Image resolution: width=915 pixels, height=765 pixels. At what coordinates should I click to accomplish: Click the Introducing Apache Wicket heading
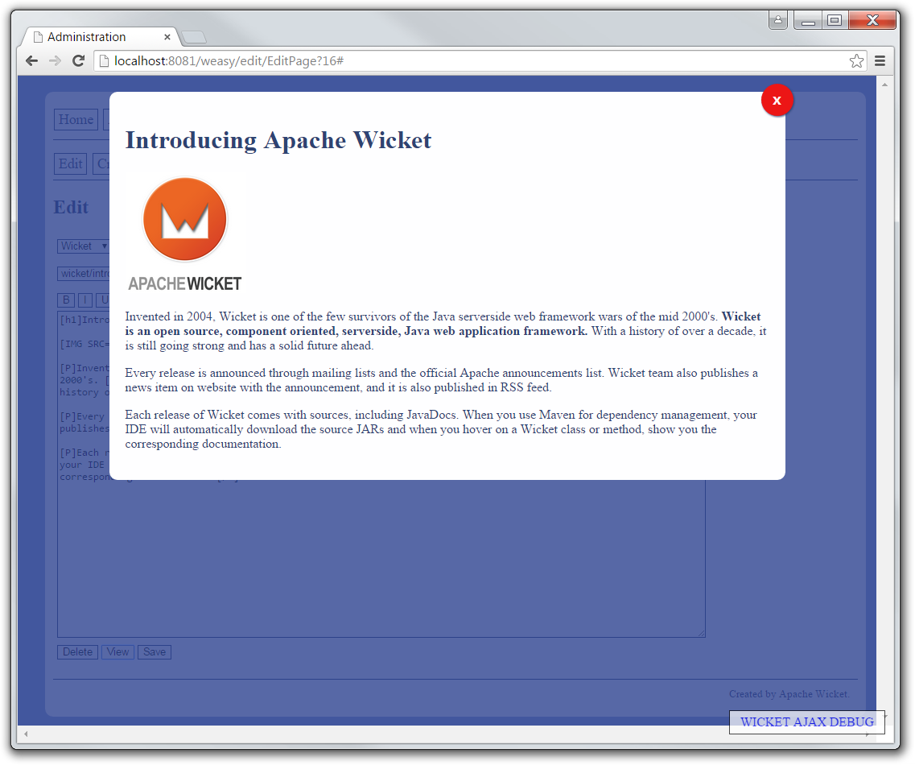(278, 140)
